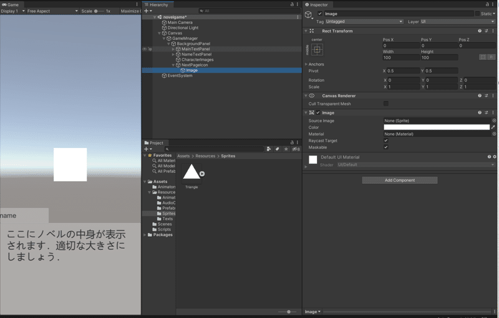Adjust the Project icon size slider

pyautogui.click(x=288, y=312)
